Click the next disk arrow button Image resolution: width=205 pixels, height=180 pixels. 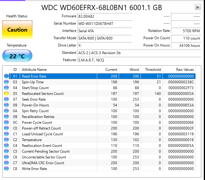[198, 7]
